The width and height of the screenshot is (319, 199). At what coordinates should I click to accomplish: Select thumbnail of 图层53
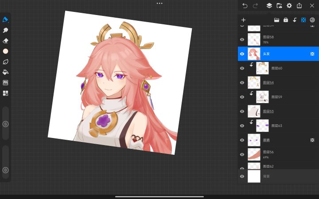[254, 111]
